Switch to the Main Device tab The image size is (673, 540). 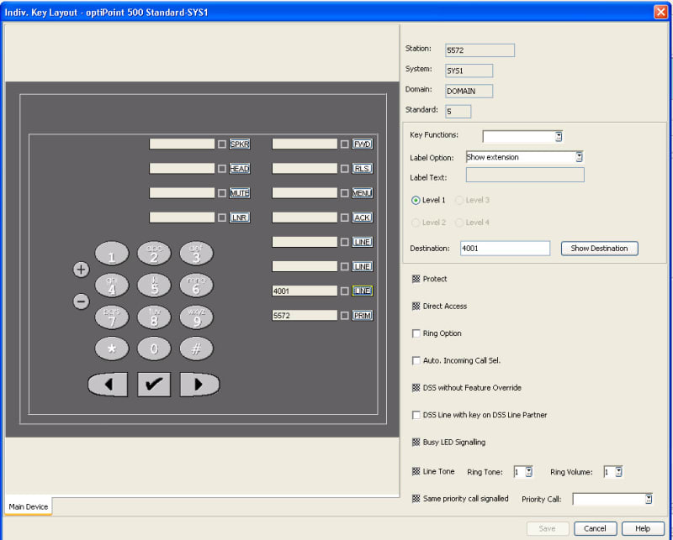[29, 506]
